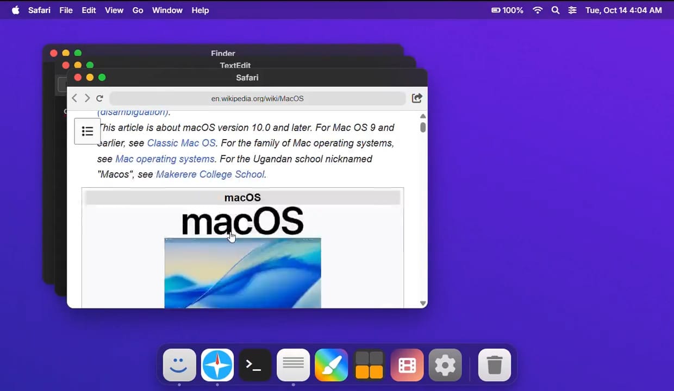Click the Safari address bar

pyautogui.click(x=257, y=98)
